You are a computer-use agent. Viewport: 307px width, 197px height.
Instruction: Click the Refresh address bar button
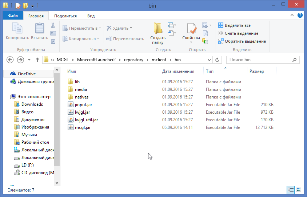(x=217, y=60)
